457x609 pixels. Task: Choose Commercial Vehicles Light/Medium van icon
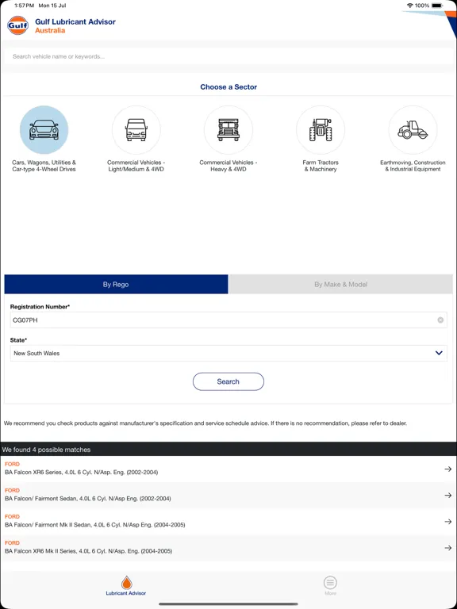click(x=136, y=130)
